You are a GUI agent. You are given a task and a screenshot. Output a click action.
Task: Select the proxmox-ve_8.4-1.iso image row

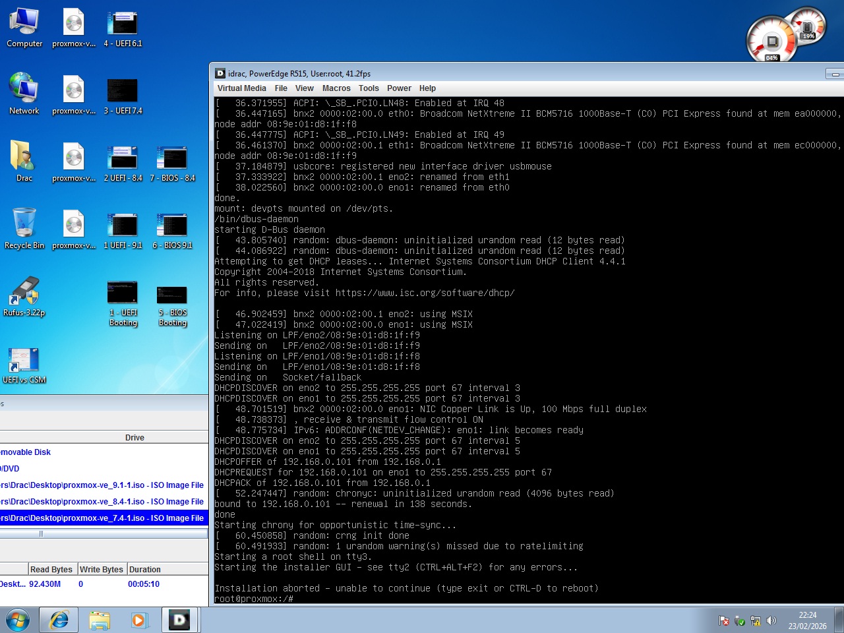click(x=104, y=502)
